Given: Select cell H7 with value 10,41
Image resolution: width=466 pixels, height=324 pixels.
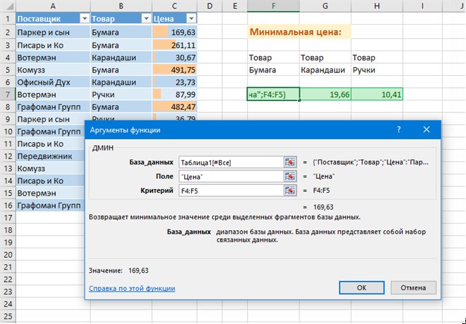Looking at the screenshot, I should tap(377, 94).
